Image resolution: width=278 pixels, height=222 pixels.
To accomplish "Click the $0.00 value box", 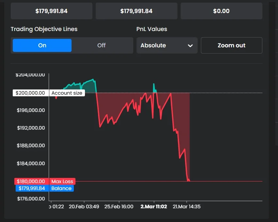I will (x=221, y=11).
